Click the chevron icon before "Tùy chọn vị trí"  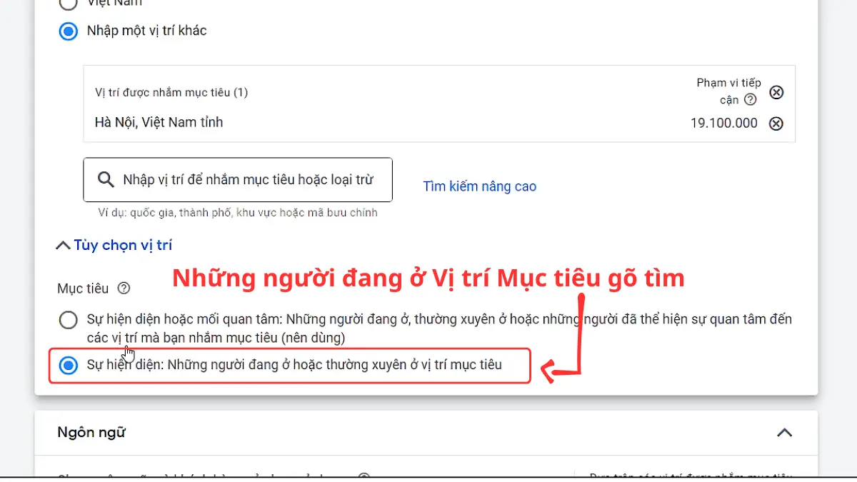coord(62,244)
